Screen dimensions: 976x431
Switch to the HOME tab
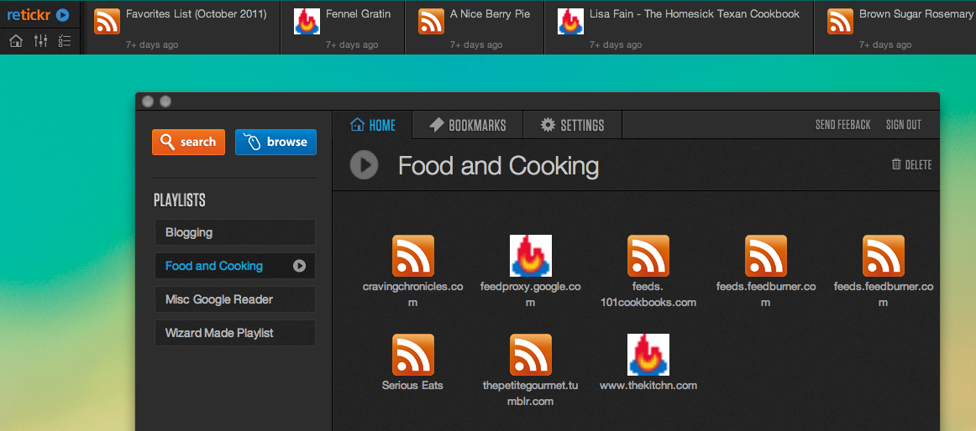[x=373, y=125]
